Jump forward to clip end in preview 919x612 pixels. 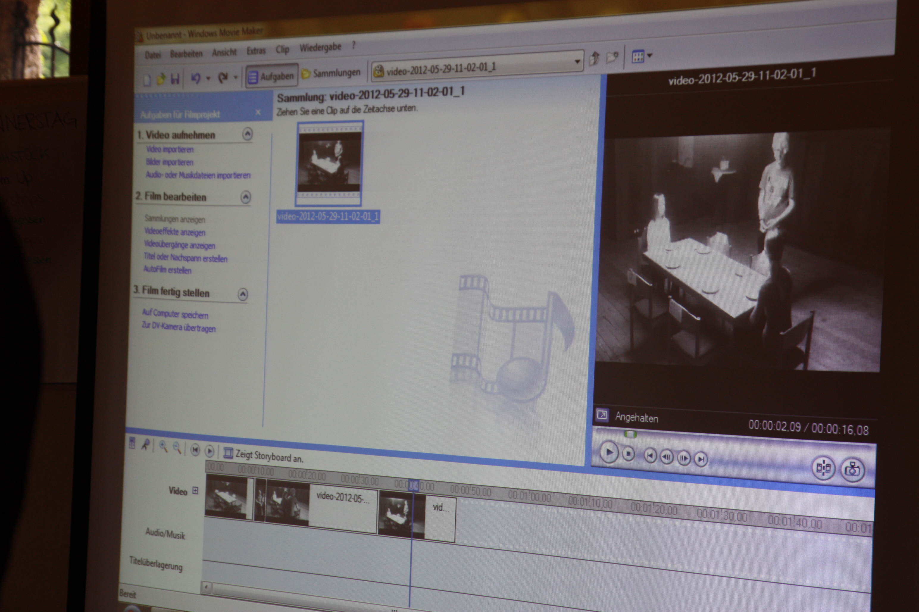point(701,459)
